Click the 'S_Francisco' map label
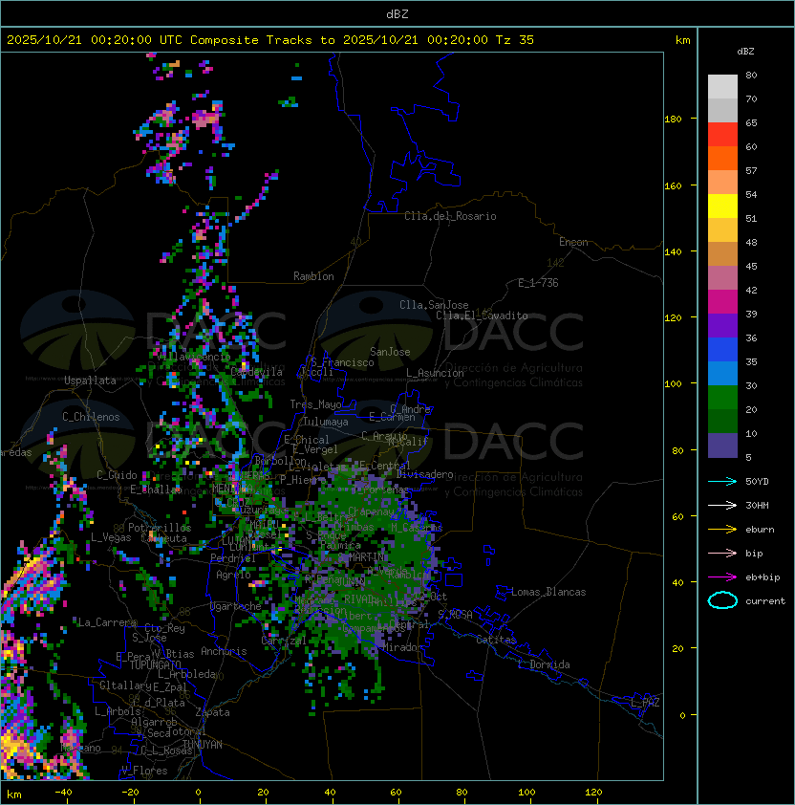795x805 pixels. click(342, 362)
